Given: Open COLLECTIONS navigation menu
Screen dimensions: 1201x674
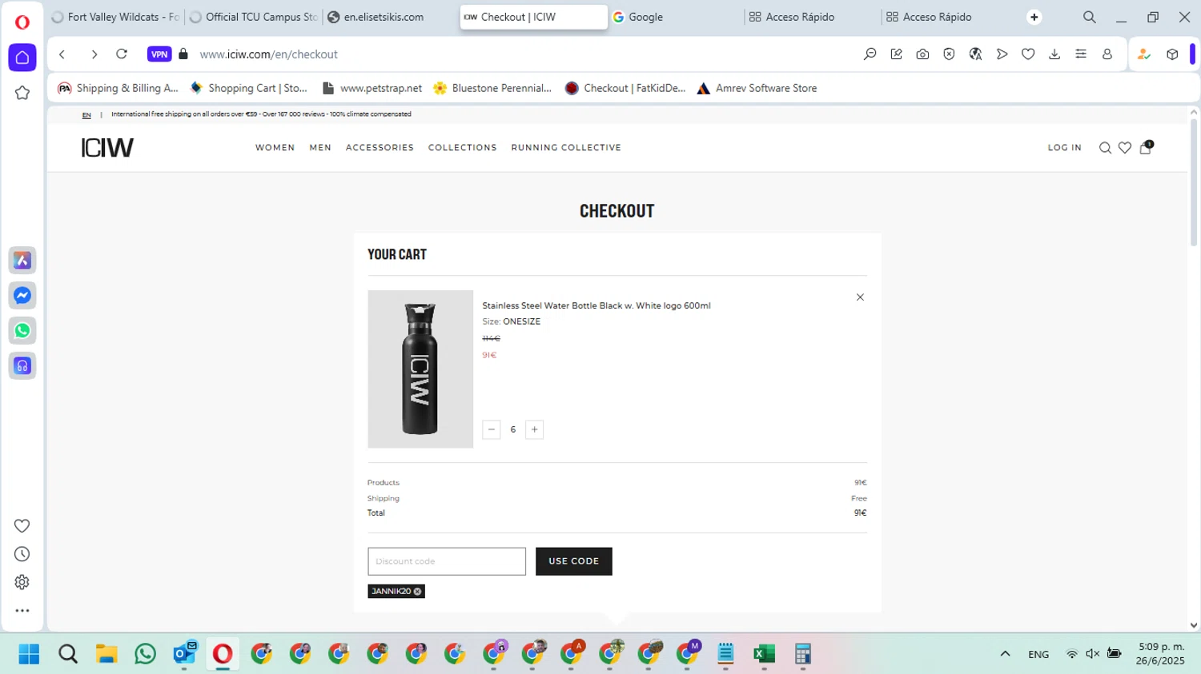Looking at the screenshot, I should [462, 148].
